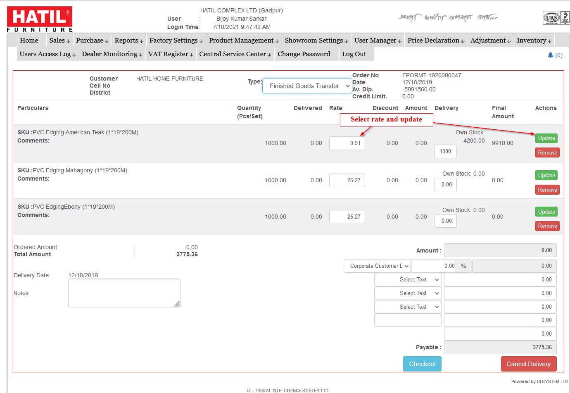Open the second Select Text dropdown
Viewport: 570px width, 393px height.
[x=408, y=293]
